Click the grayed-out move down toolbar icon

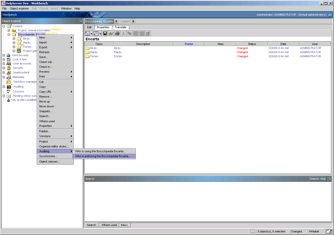pyautogui.click(x=142, y=33)
